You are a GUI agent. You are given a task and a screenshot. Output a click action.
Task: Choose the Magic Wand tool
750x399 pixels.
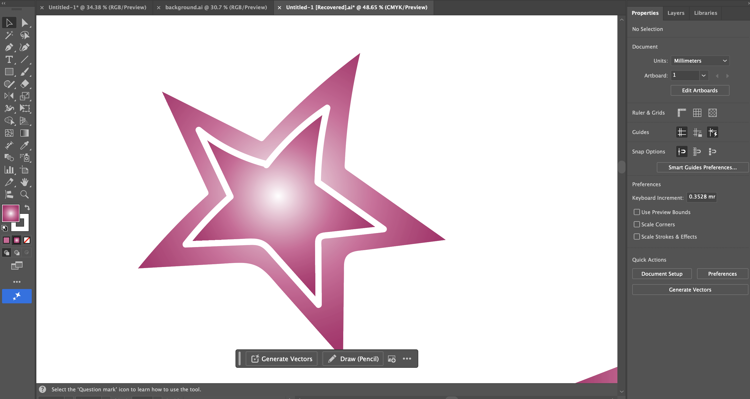pyautogui.click(x=9, y=35)
